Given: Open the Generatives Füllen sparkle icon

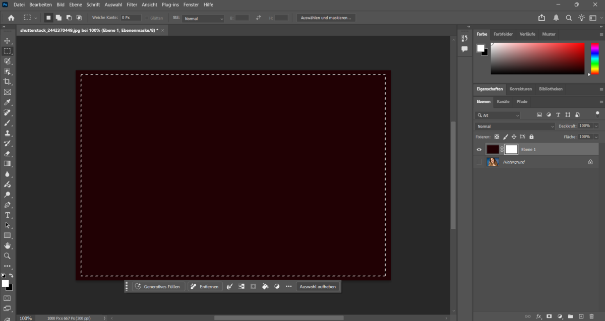Looking at the screenshot, I should [137, 286].
